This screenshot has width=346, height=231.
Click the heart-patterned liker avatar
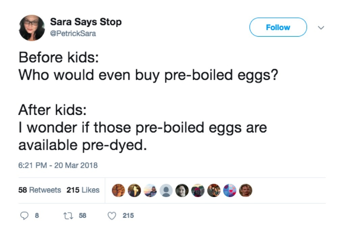click(x=230, y=190)
